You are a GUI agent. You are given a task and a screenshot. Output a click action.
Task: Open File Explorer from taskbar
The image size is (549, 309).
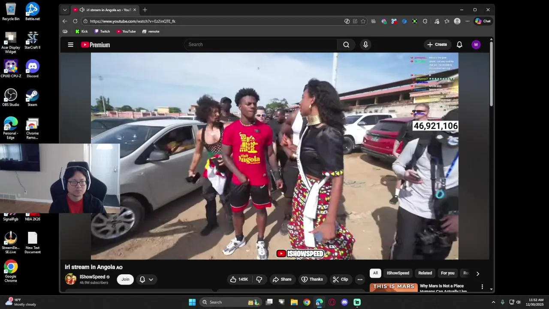click(x=294, y=302)
